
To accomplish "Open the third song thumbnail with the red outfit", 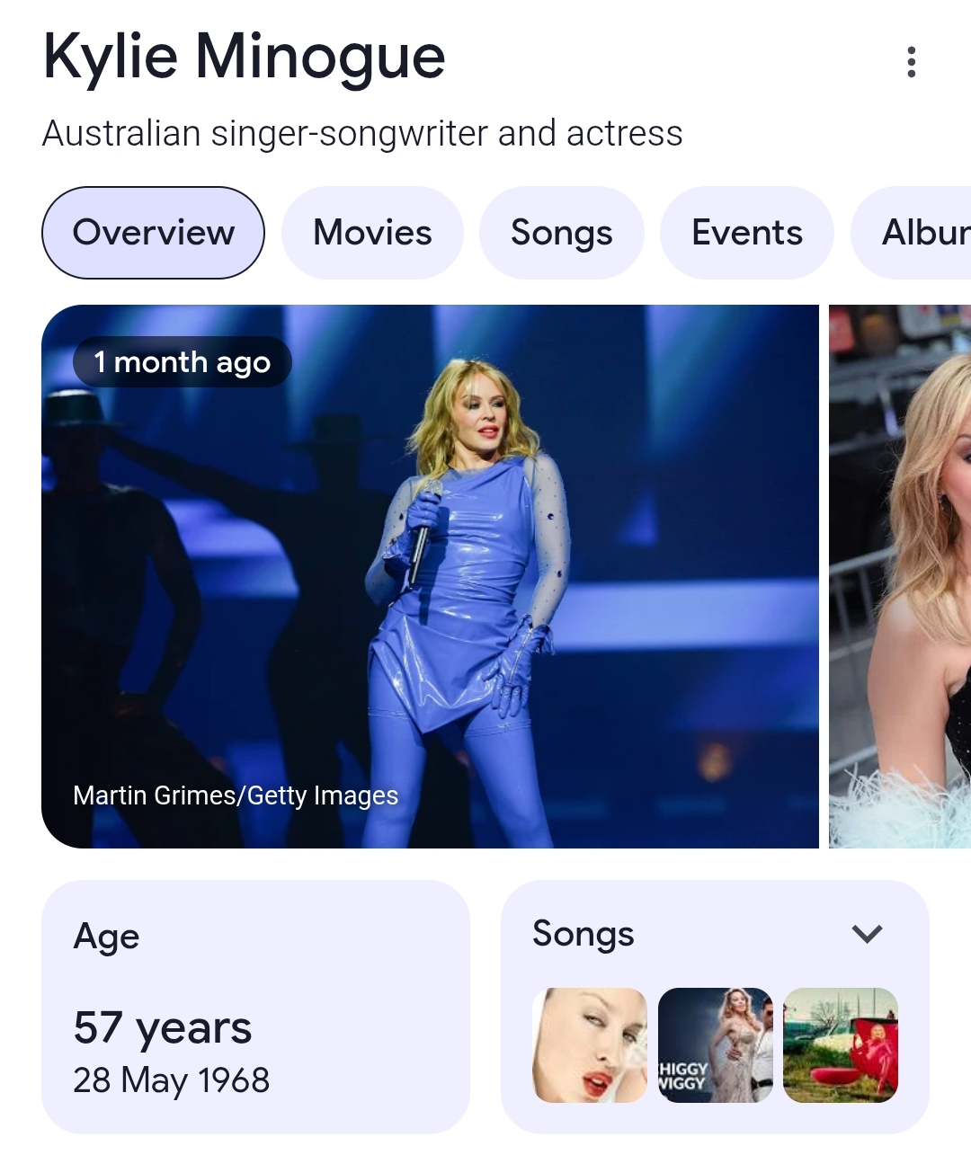I will coord(841,1045).
